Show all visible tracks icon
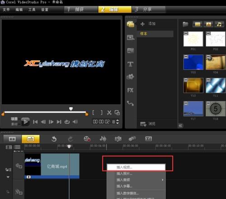Screen dimensions: 226x199 pos(9,147)
